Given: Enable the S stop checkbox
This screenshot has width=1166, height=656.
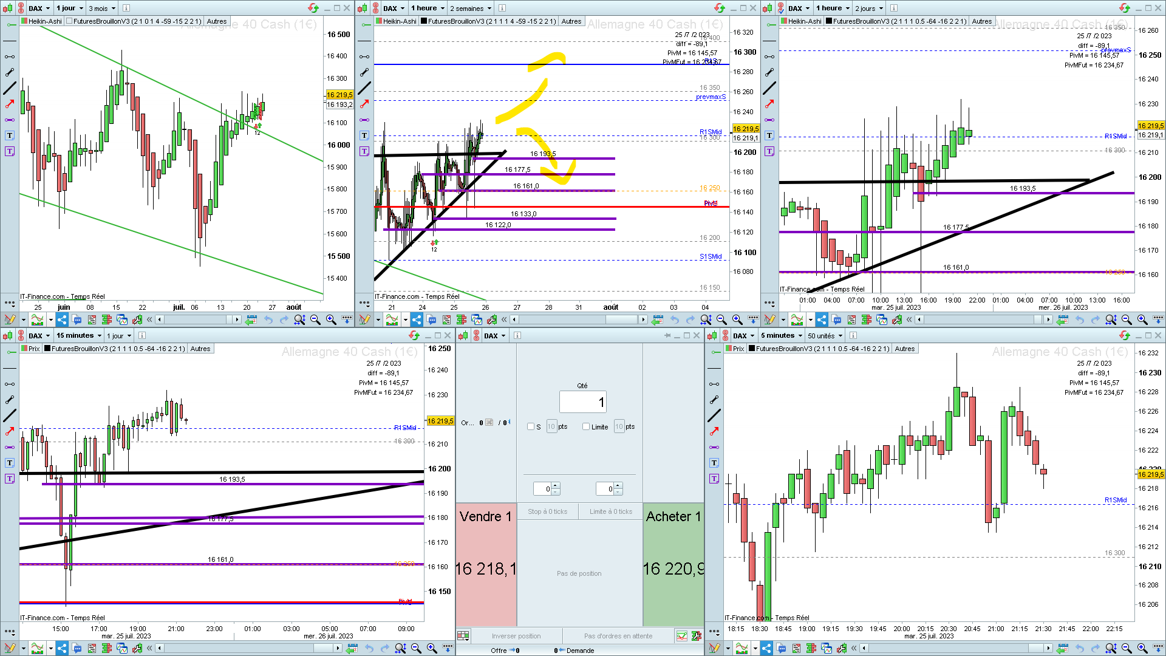Looking at the screenshot, I should (531, 426).
